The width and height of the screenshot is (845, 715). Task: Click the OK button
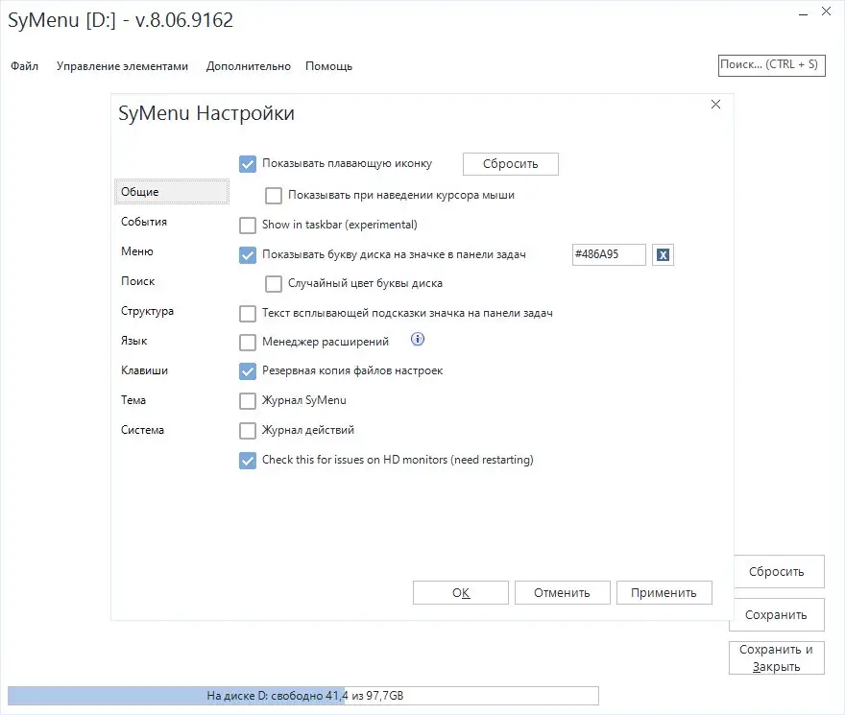point(461,593)
